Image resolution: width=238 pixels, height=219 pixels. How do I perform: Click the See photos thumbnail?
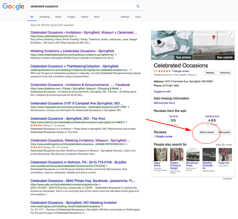coord(172,45)
